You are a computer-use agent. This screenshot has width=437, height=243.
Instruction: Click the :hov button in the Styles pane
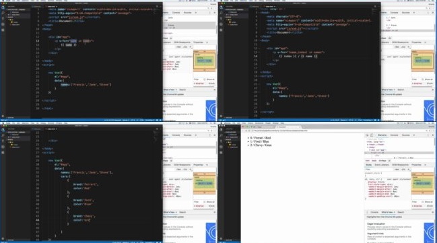click(x=397, y=169)
